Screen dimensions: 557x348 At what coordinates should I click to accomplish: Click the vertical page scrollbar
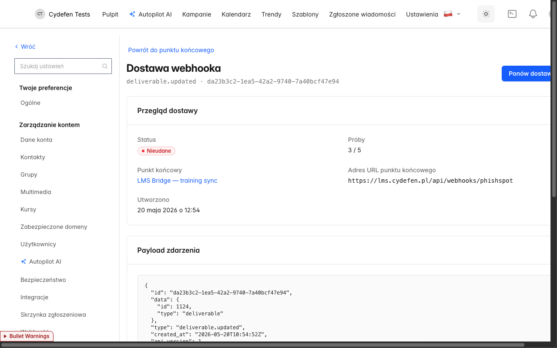[x=554, y=100]
